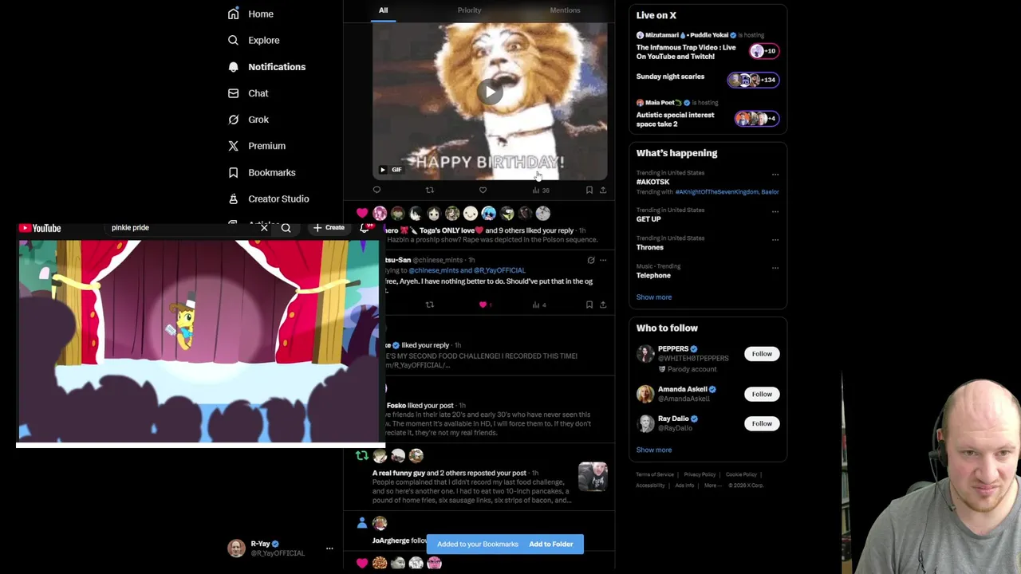
Task: Open Cookie Policy footer link
Action: click(741, 474)
